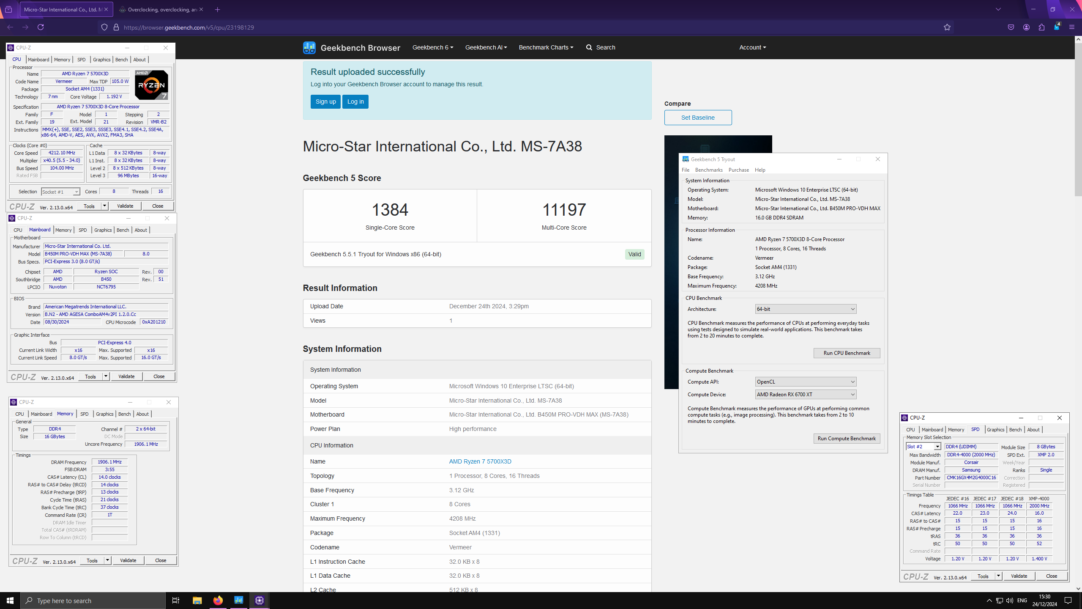Click CPU-Z icon on taskbar
Screen dimensions: 1082x609
260,601
